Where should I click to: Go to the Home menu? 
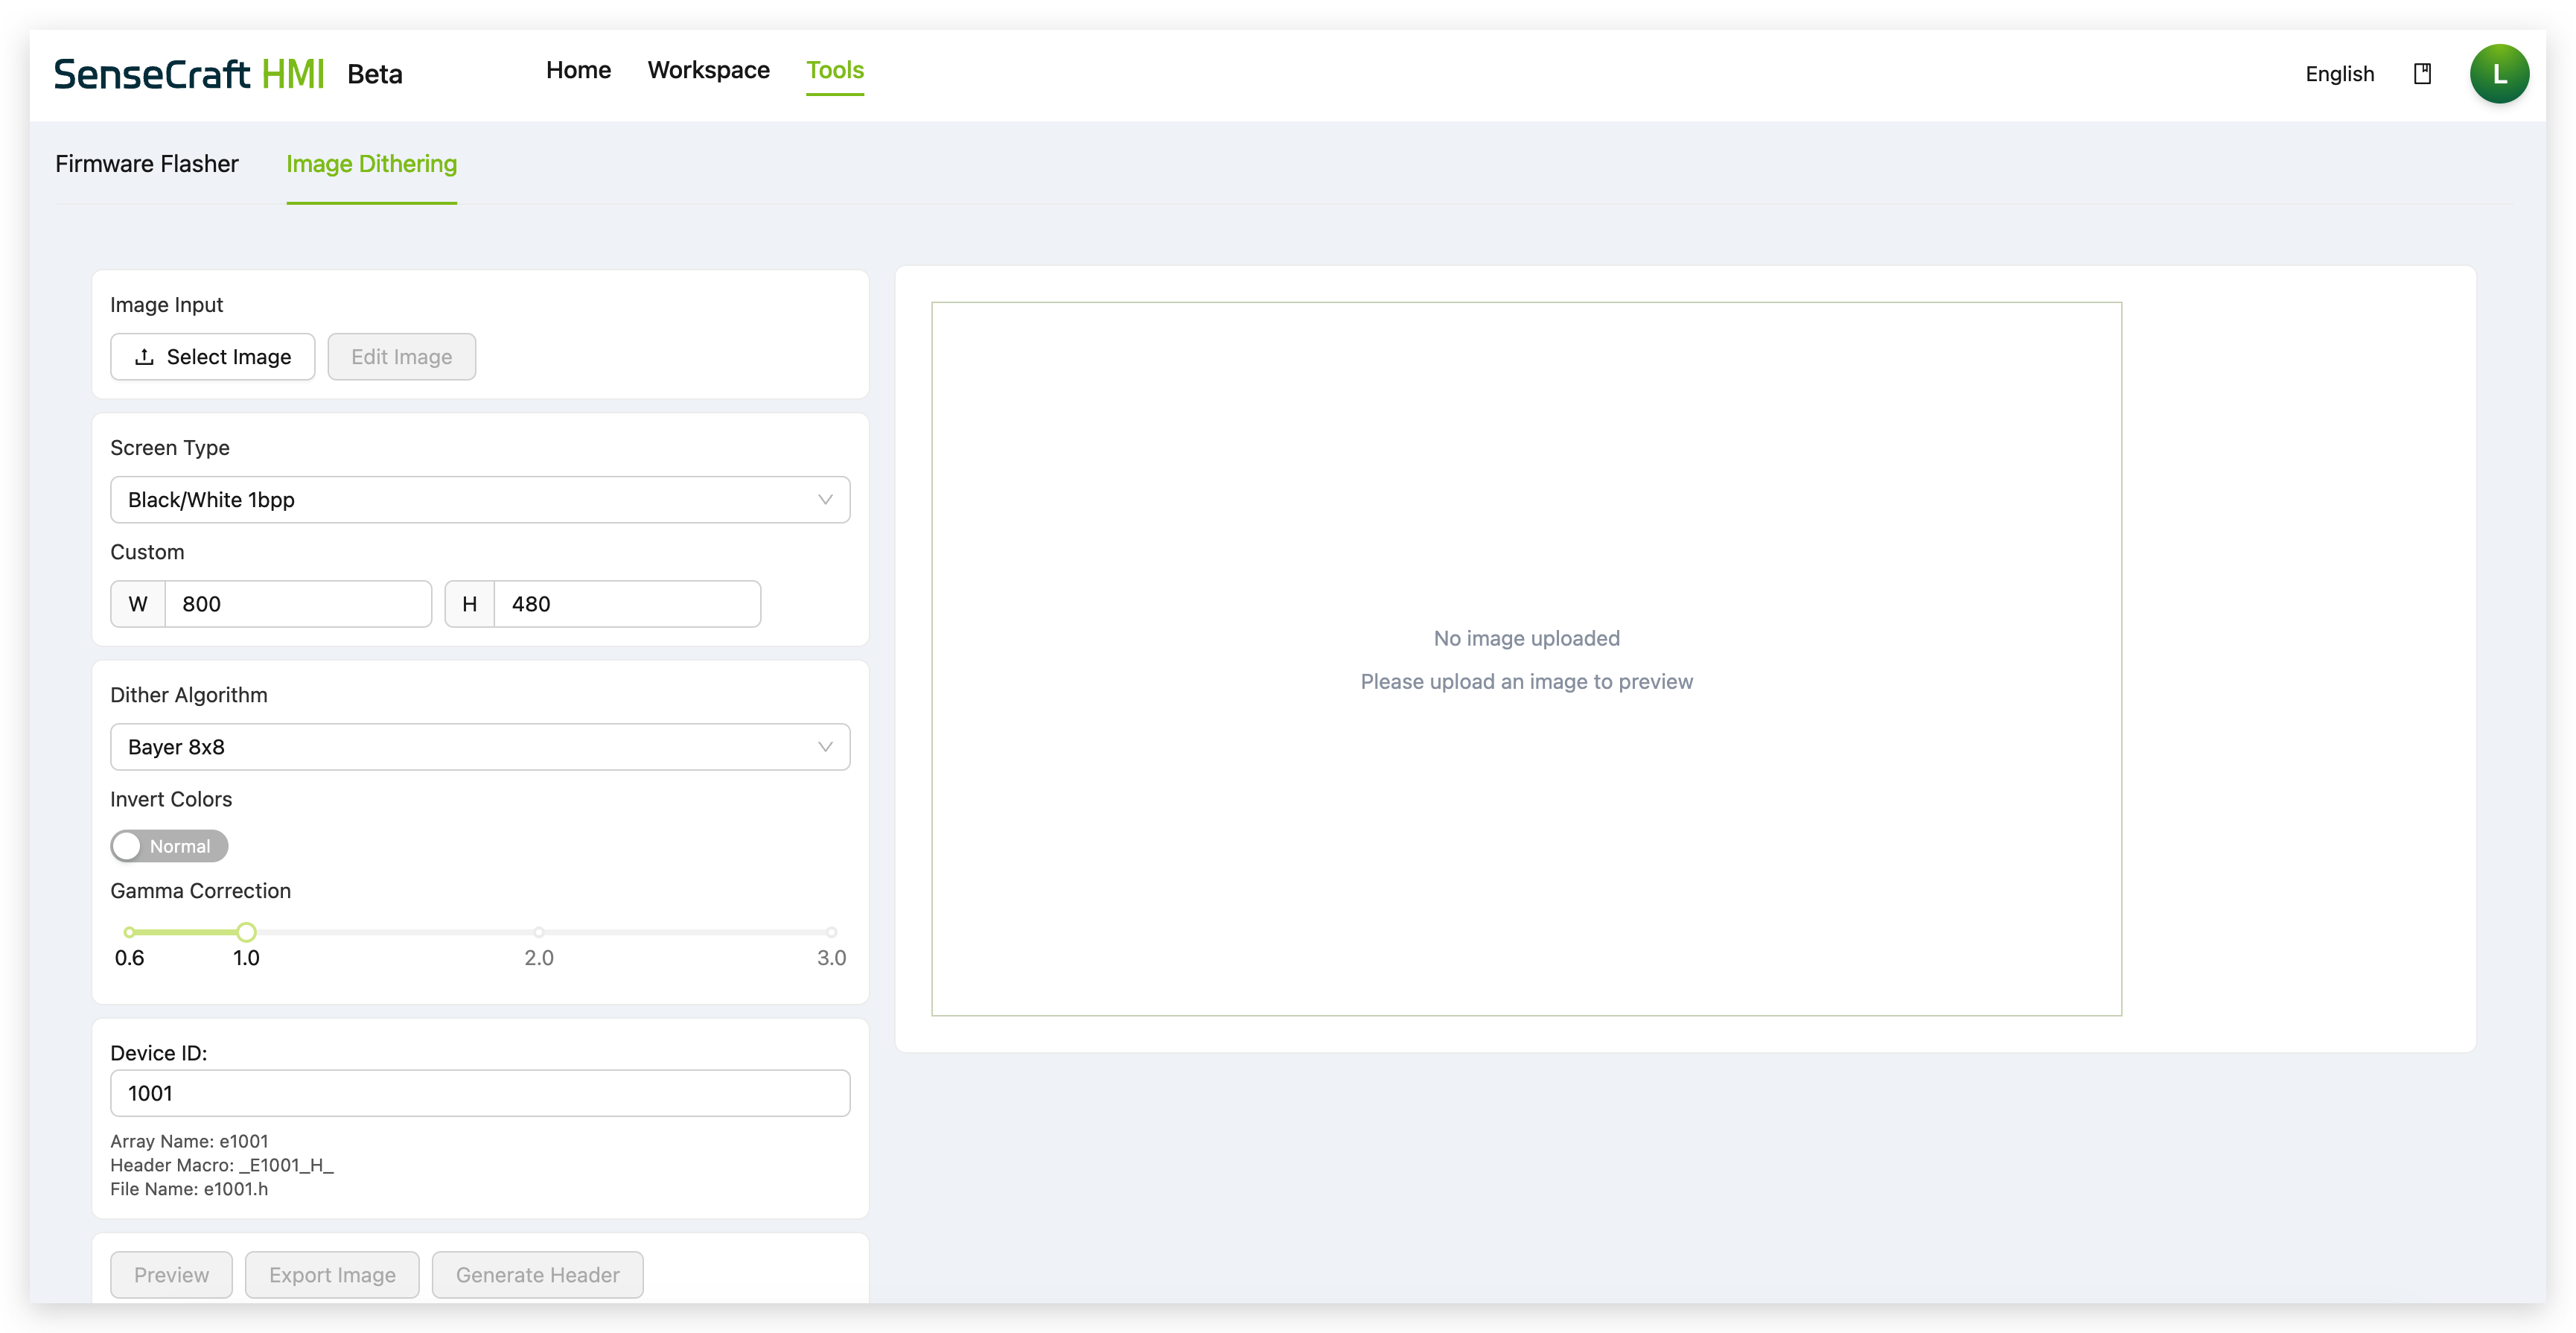(578, 70)
